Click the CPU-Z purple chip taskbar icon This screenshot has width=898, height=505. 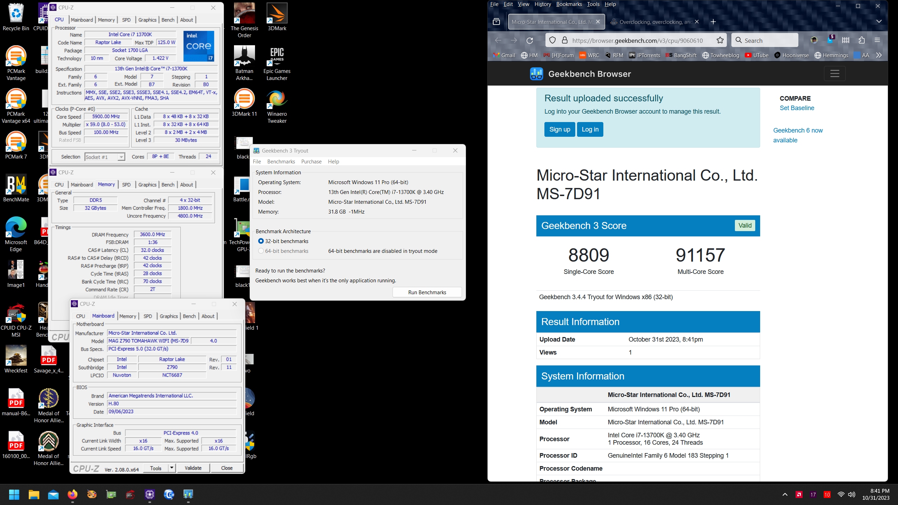click(150, 494)
